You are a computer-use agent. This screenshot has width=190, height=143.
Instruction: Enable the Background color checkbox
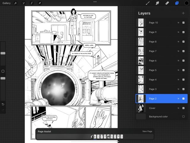[x=183, y=116]
